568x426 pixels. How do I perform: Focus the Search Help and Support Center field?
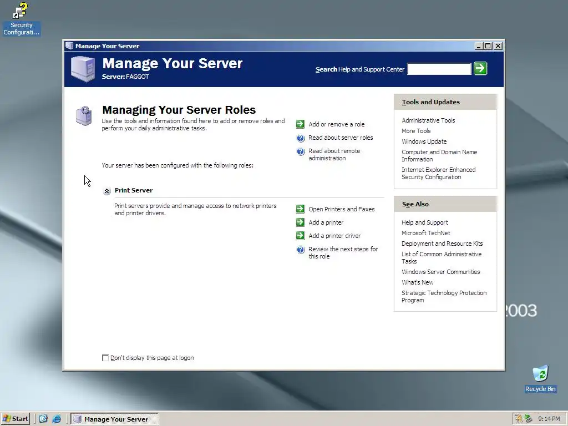(x=439, y=69)
